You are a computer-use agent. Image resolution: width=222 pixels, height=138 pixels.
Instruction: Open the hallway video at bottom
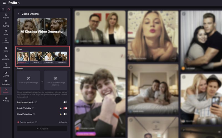[153, 127]
